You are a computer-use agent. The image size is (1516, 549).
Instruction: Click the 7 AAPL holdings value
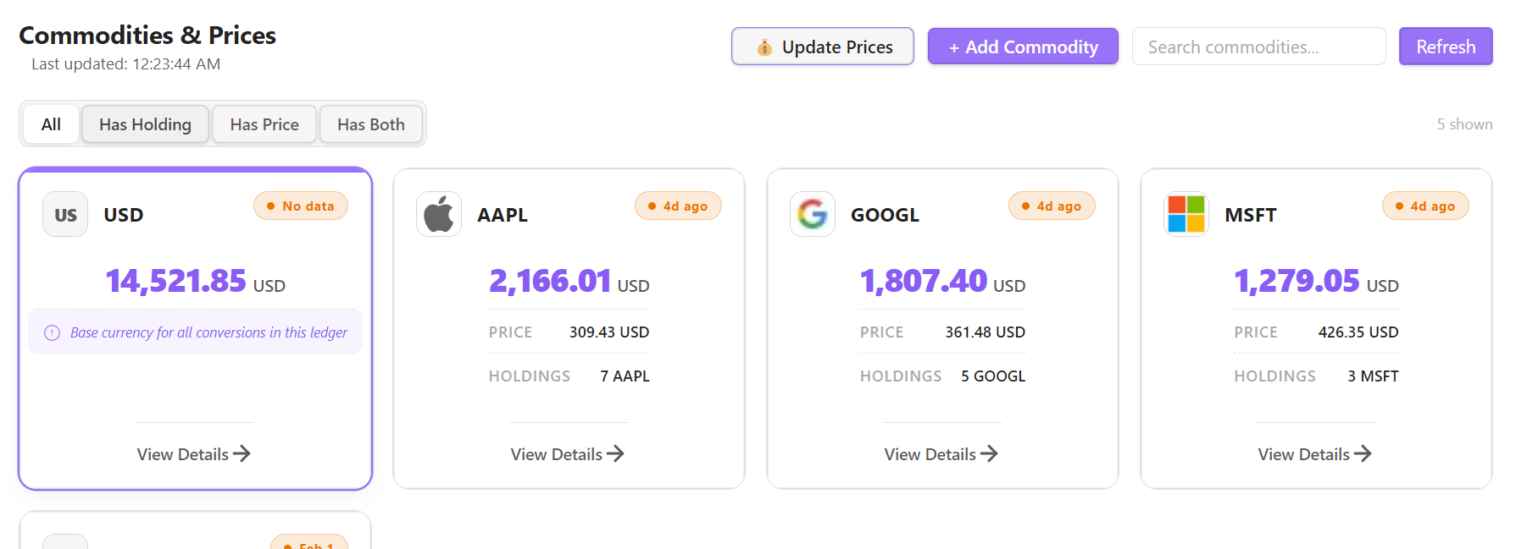tap(625, 376)
